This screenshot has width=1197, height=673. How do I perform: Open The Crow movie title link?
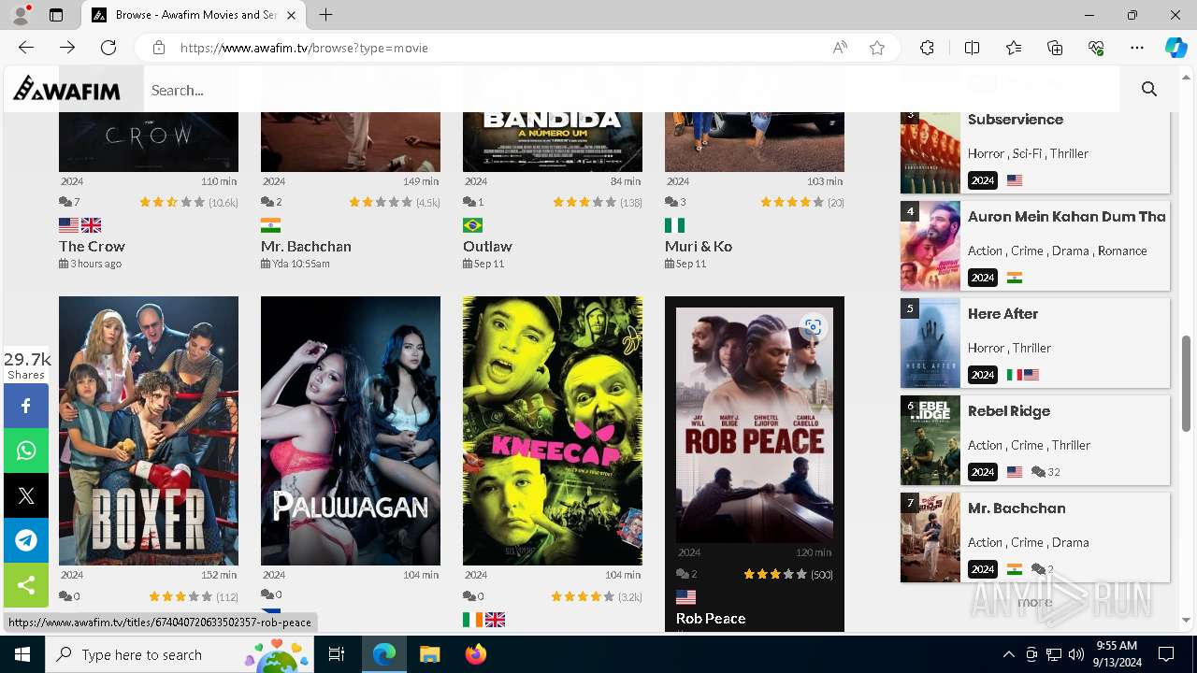(92, 246)
